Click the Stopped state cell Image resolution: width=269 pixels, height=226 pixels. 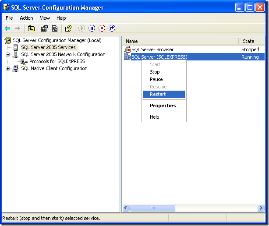250,49
